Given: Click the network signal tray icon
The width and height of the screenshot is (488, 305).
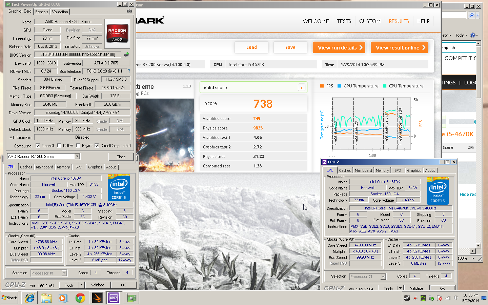Looking at the screenshot, I should point(448,298).
